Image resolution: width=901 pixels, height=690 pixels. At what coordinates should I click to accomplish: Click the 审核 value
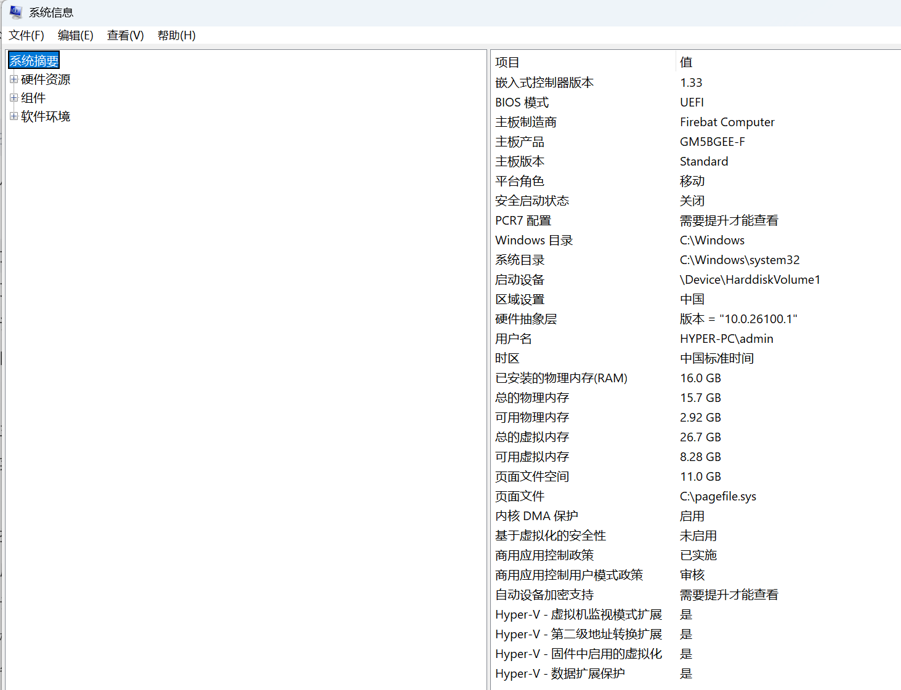[x=692, y=575]
